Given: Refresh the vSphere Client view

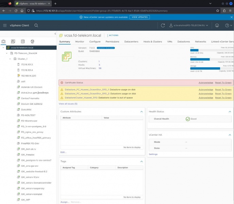Looking at the screenshot, I should tap(163, 26).
